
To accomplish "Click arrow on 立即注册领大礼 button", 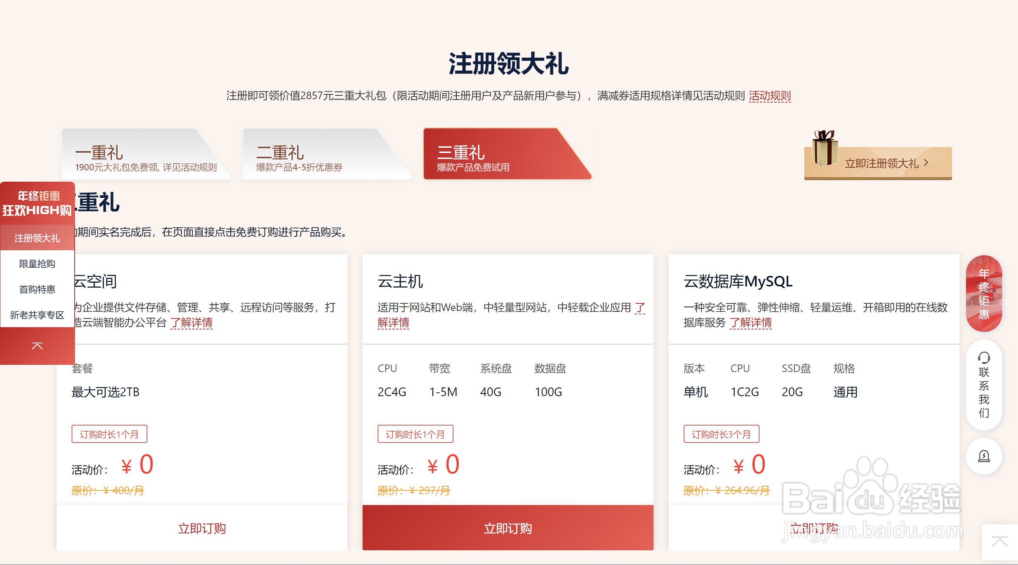I will coord(926,163).
